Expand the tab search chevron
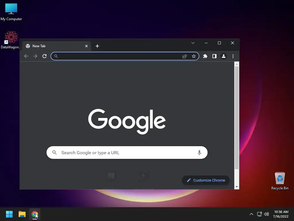The image size is (294, 221). click(x=193, y=43)
